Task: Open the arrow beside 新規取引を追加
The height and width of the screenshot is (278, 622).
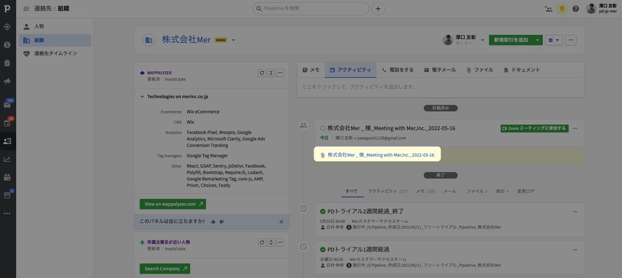Action: click(x=538, y=40)
